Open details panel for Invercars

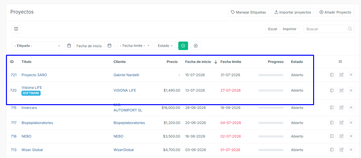332,107
